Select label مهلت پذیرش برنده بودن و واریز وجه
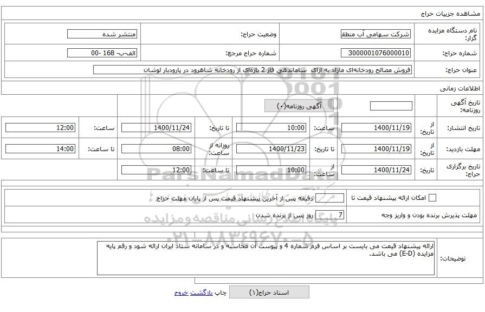 [429, 215]
